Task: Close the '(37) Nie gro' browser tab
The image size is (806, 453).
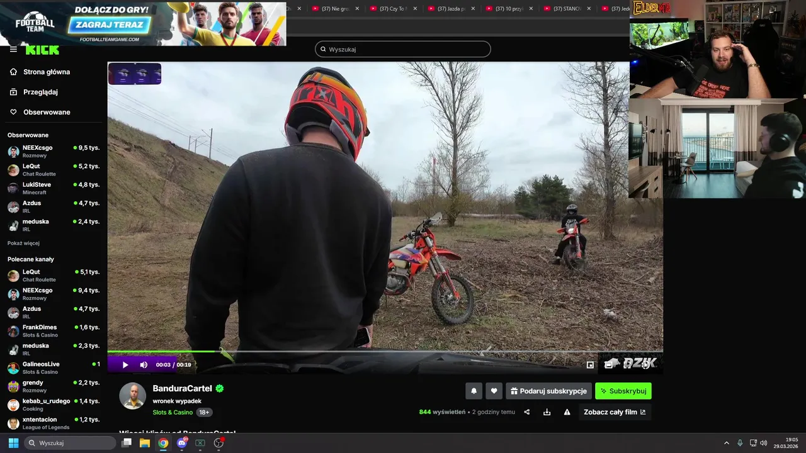Action: tap(357, 9)
